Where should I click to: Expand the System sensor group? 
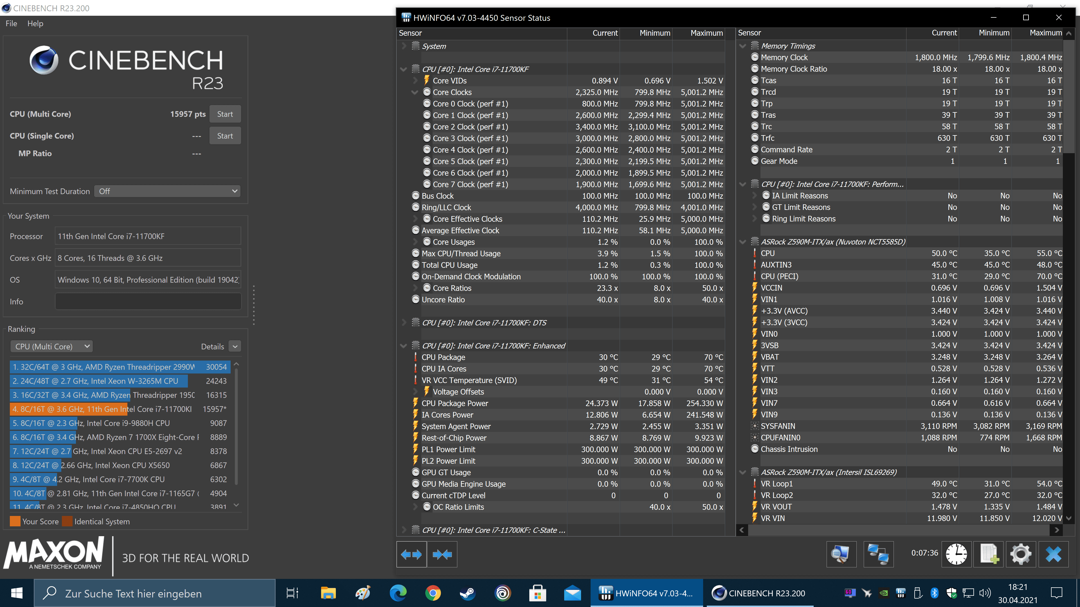[404, 46]
